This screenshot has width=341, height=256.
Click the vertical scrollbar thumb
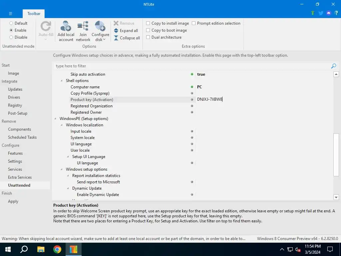(x=336, y=155)
